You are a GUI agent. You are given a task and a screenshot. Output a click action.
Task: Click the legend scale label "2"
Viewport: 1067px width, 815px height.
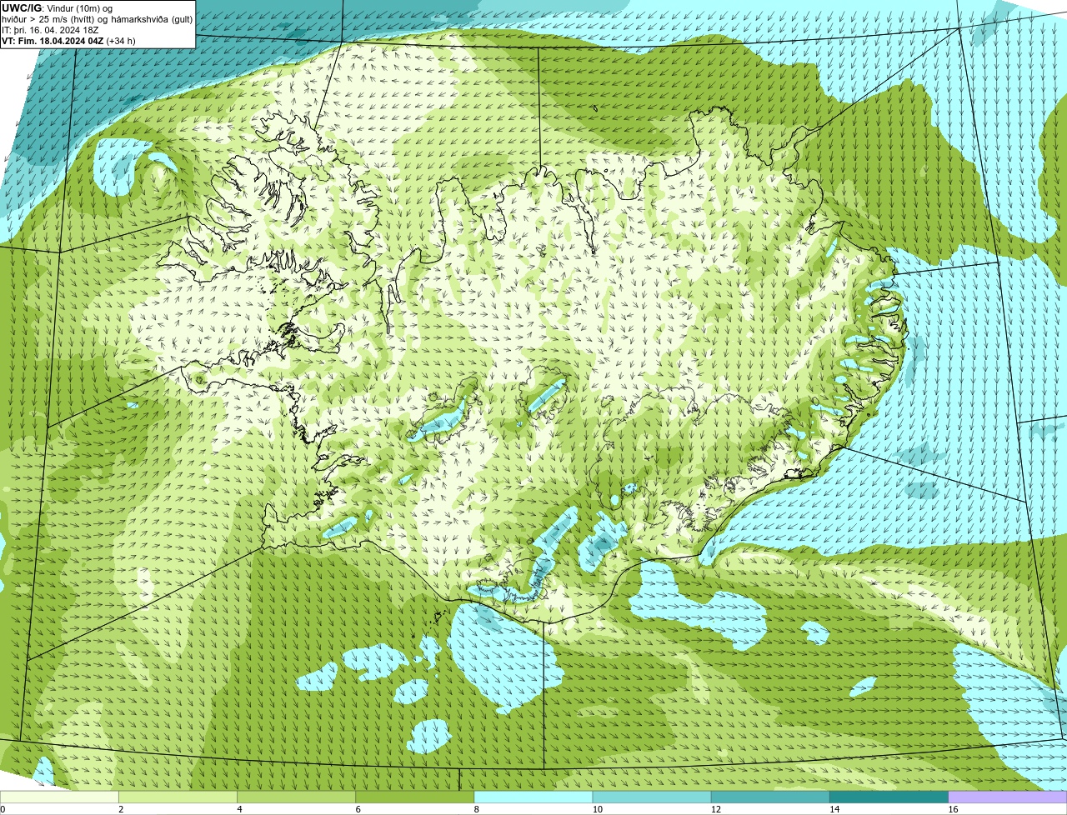pyautogui.click(x=121, y=809)
